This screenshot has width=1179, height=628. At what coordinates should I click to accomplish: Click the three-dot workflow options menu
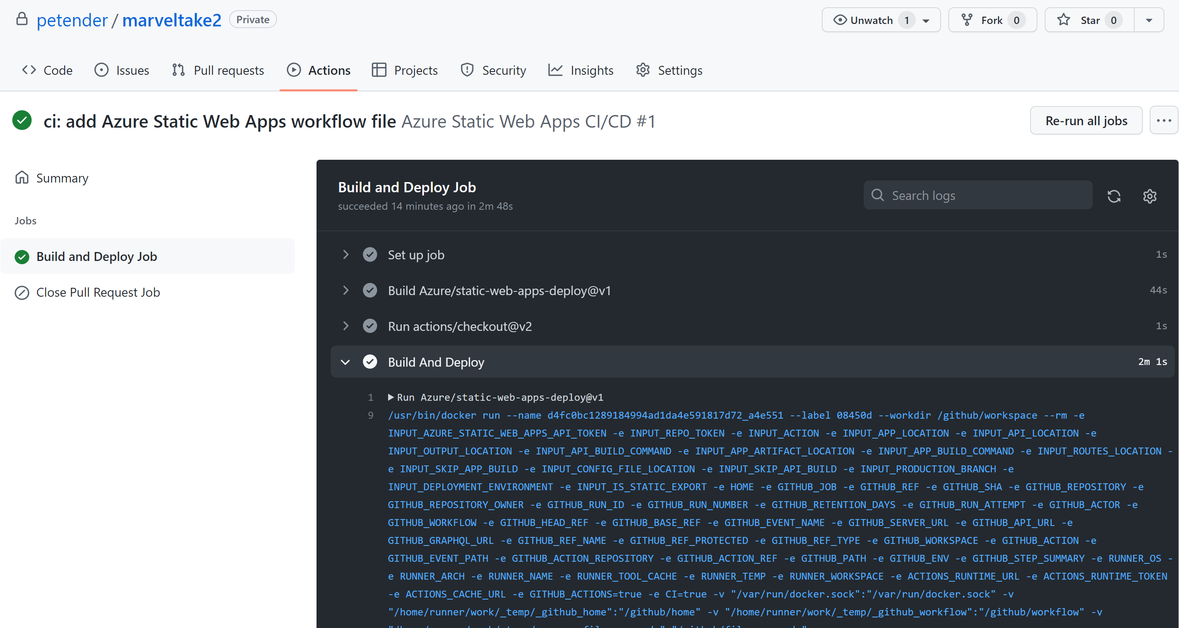tap(1164, 121)
